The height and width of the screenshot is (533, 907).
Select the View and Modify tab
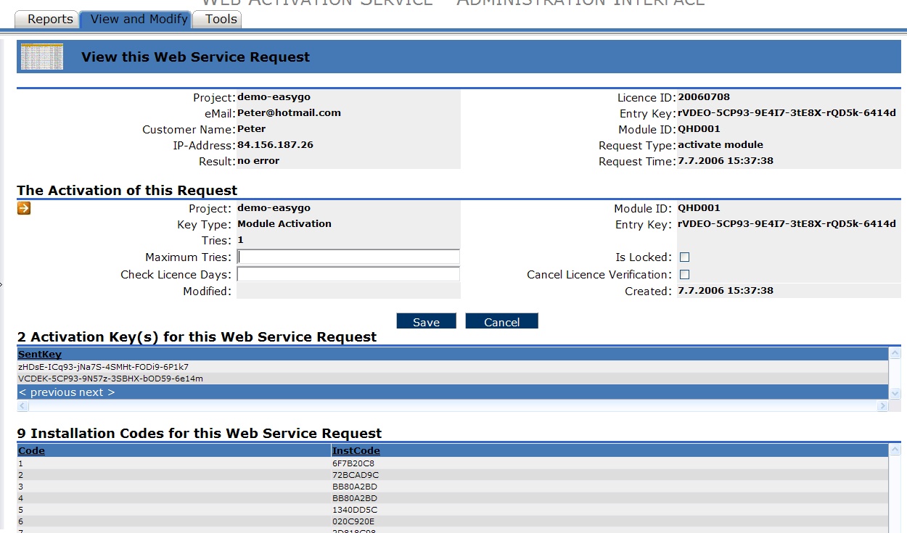point(139,20)
